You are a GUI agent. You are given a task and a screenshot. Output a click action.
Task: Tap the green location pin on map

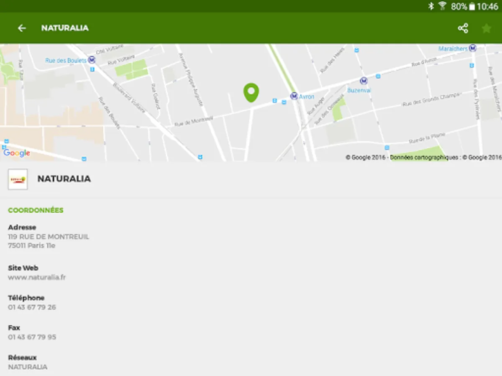click(251, 93)
